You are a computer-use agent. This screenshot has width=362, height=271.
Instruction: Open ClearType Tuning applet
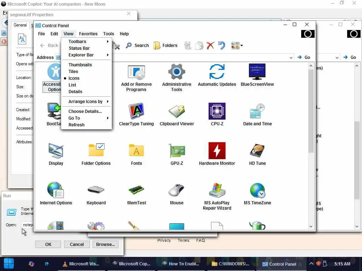click(x=136, y=115)
